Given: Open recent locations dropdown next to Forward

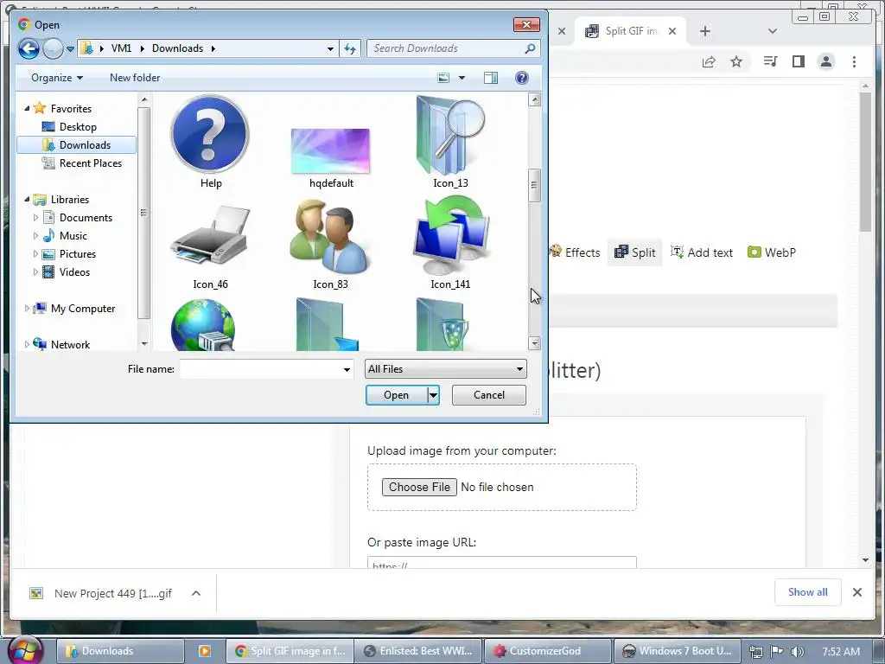Looking at the screenshot, I should click(x=70, y=49).
